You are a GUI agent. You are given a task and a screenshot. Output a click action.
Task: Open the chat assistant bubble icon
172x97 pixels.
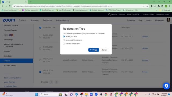(166, 86)
